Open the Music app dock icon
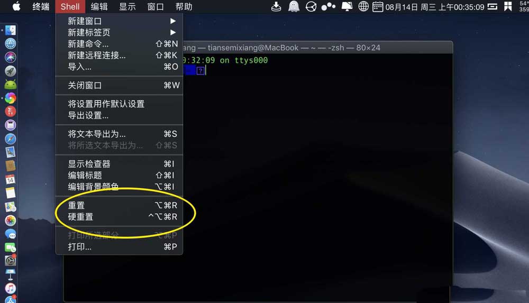This screenshot has width=529, height=303. point(11,288)
